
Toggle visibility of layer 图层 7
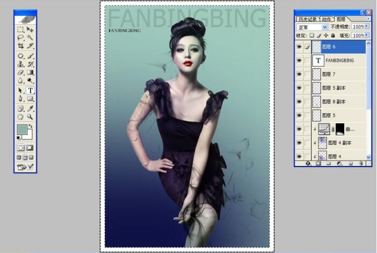pos(299,74)
